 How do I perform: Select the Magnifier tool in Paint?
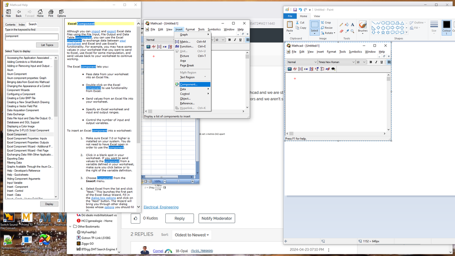pyautogui.click(x=353, y=31)
